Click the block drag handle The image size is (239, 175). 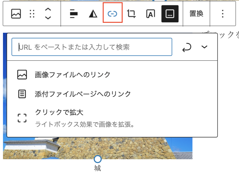click(x=32, y=14)
